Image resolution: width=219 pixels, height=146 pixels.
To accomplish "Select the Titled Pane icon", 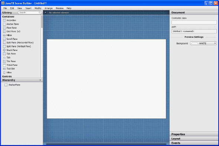I will coord(4,65).
